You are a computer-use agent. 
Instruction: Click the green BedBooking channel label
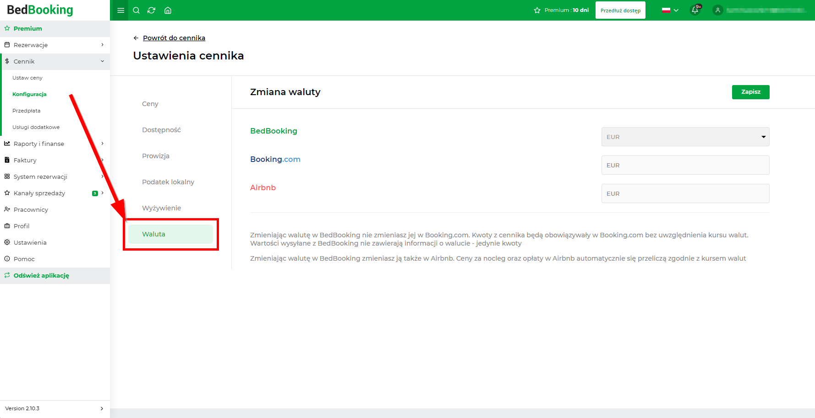[x=273, y=131]
